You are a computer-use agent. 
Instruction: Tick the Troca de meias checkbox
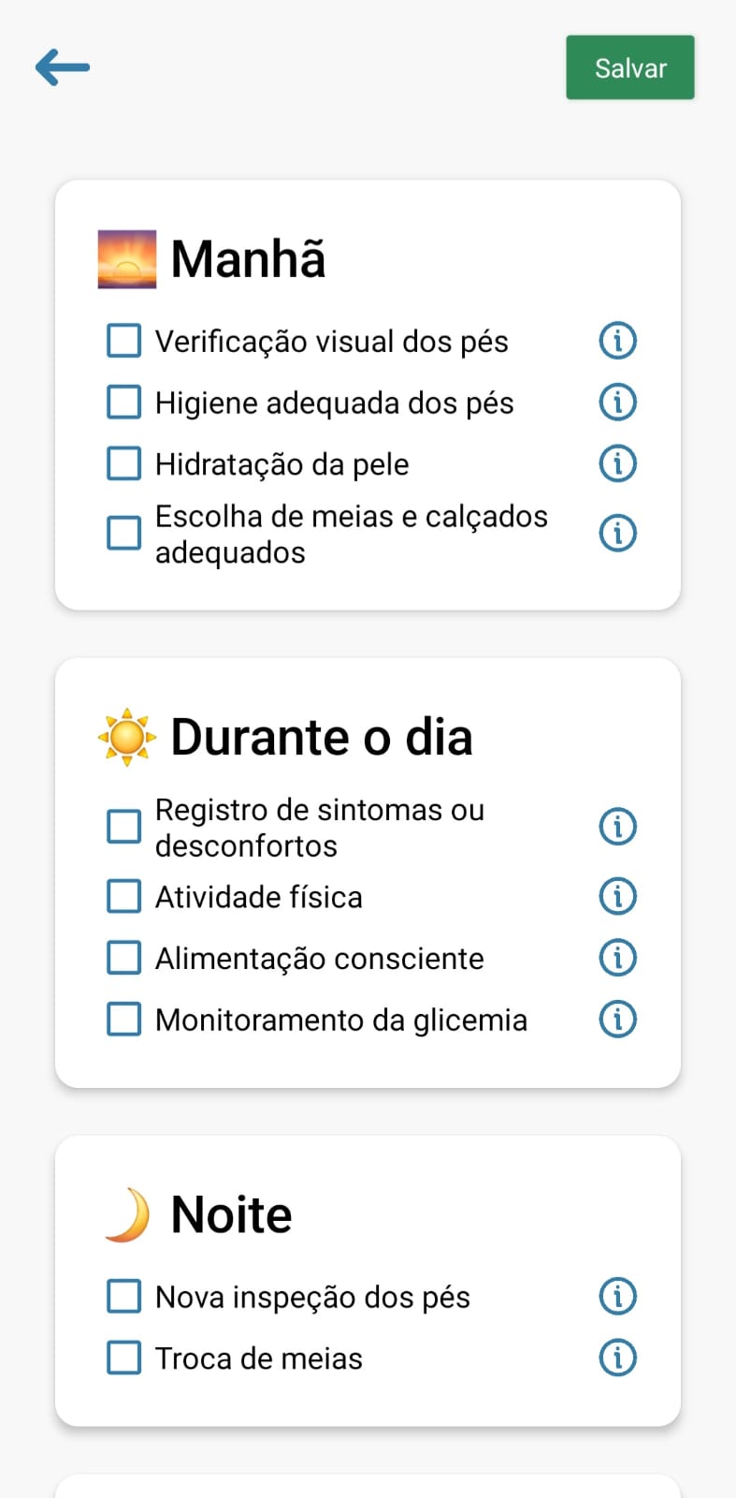coord(124,1358)
